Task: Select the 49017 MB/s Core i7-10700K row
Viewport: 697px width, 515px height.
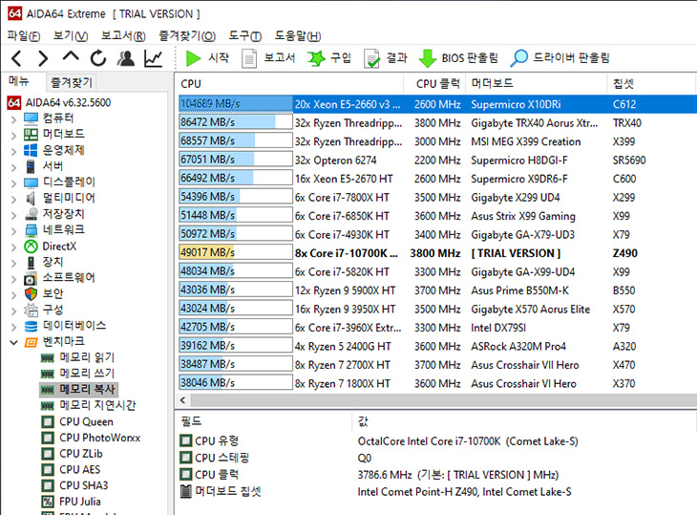Action: click(437, 253)
